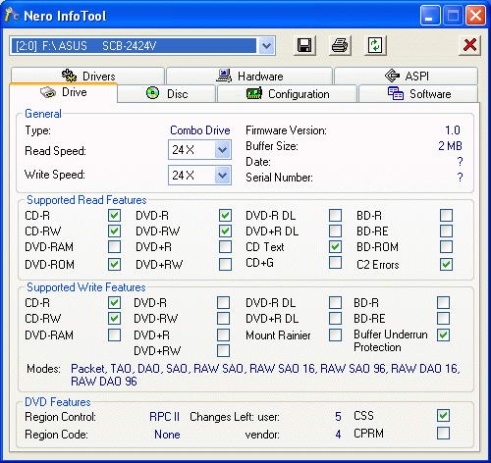Toggle BD-RE write feature checkbox
Screen dimensions: 491x463
443,319
